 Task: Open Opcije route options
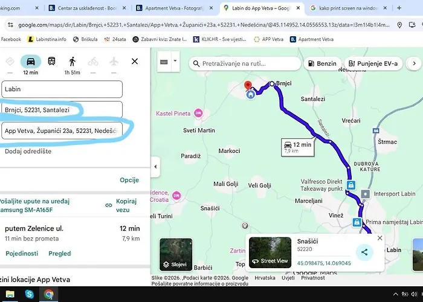point(129,180)
